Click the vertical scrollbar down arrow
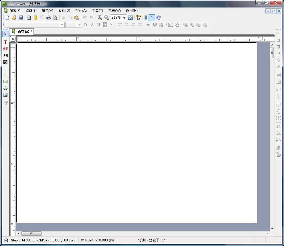This screenshot has height=246, width=284. click(x=272, y=229)
